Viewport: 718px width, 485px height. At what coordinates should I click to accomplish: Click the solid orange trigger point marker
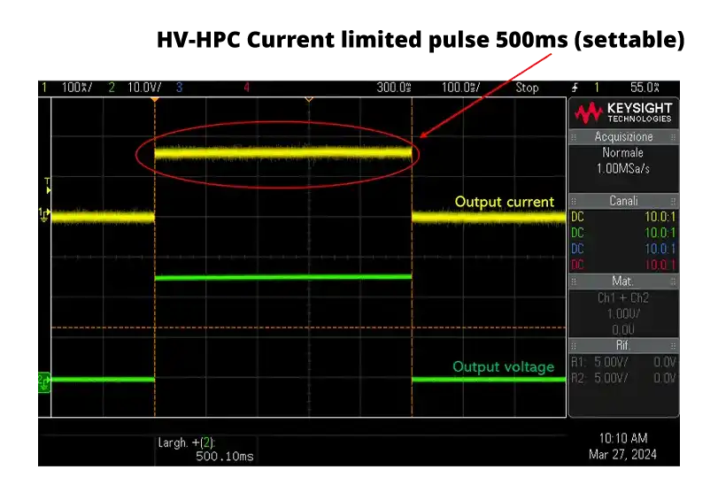(155, 99)
